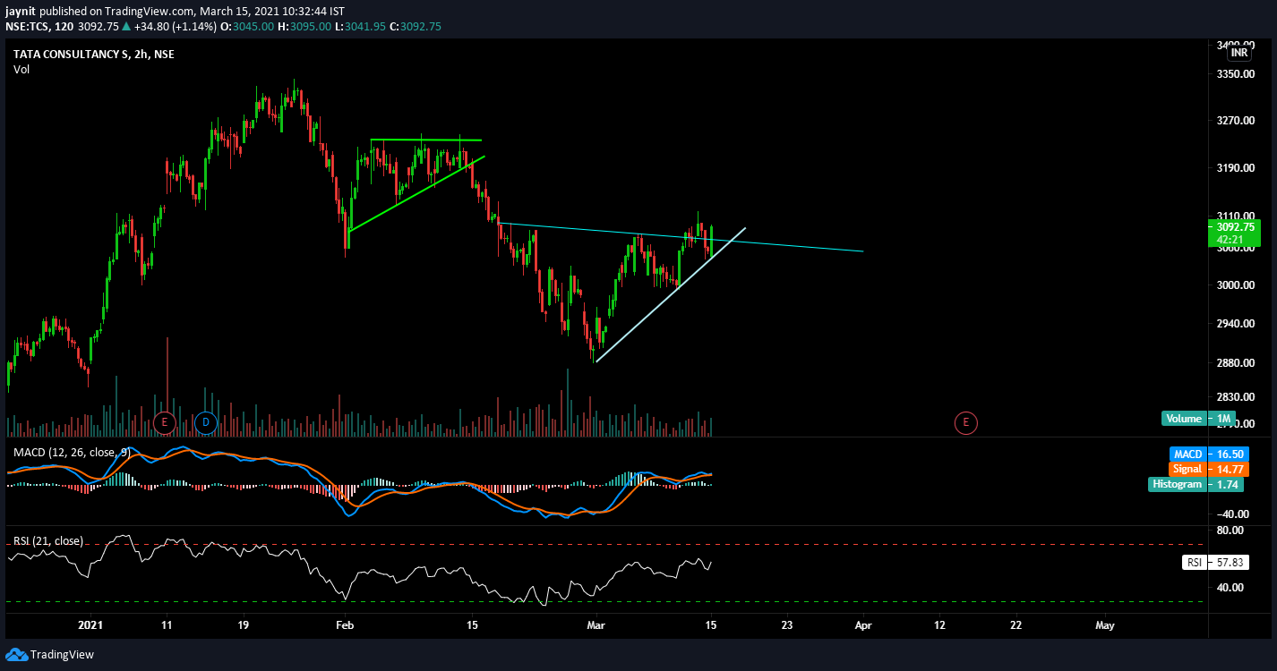
Task: Click the 1M volume value tag
Action: point(1222,419)
